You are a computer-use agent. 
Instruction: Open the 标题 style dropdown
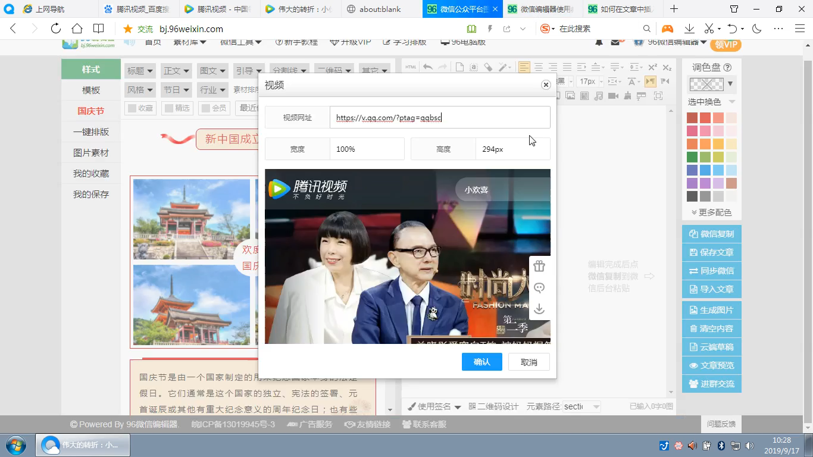(x=140, y=71)
